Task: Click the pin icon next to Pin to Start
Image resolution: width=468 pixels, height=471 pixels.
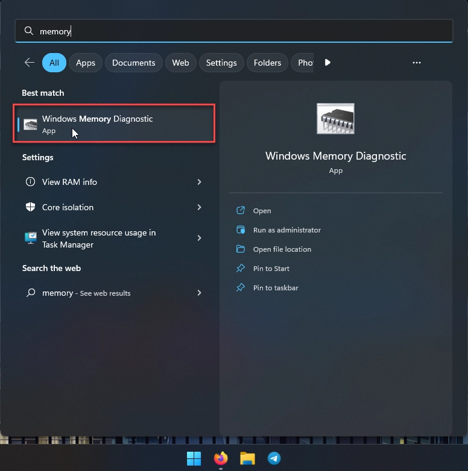Action: point(241,268)
